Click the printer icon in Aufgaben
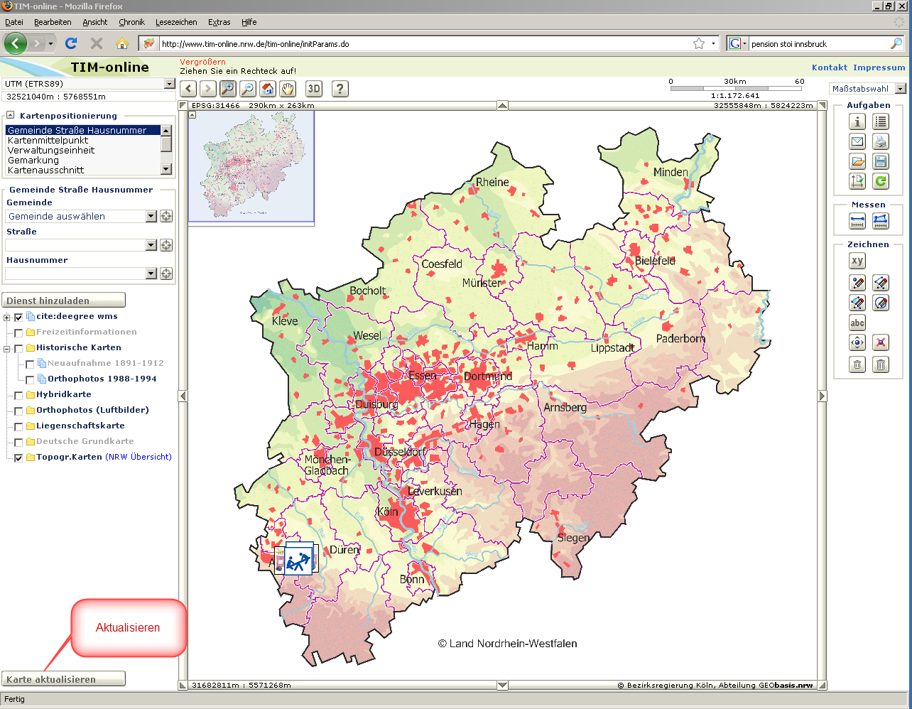This screenshot has width=912, height=709. [881, 141]
